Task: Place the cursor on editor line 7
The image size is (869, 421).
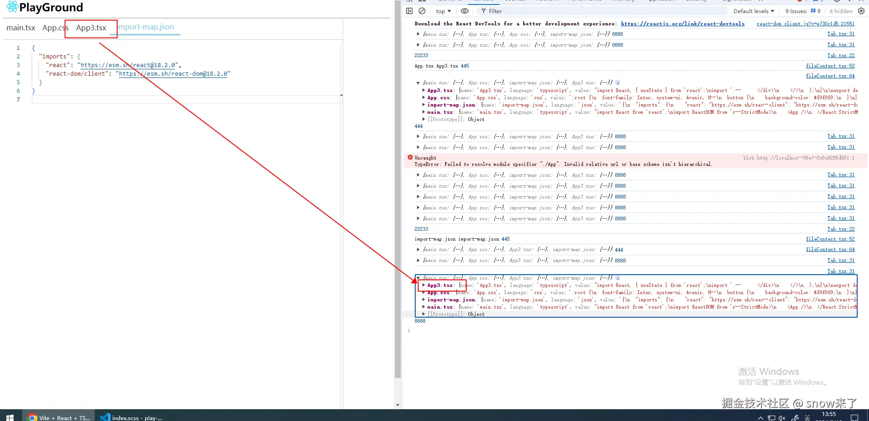Action: 186,100
